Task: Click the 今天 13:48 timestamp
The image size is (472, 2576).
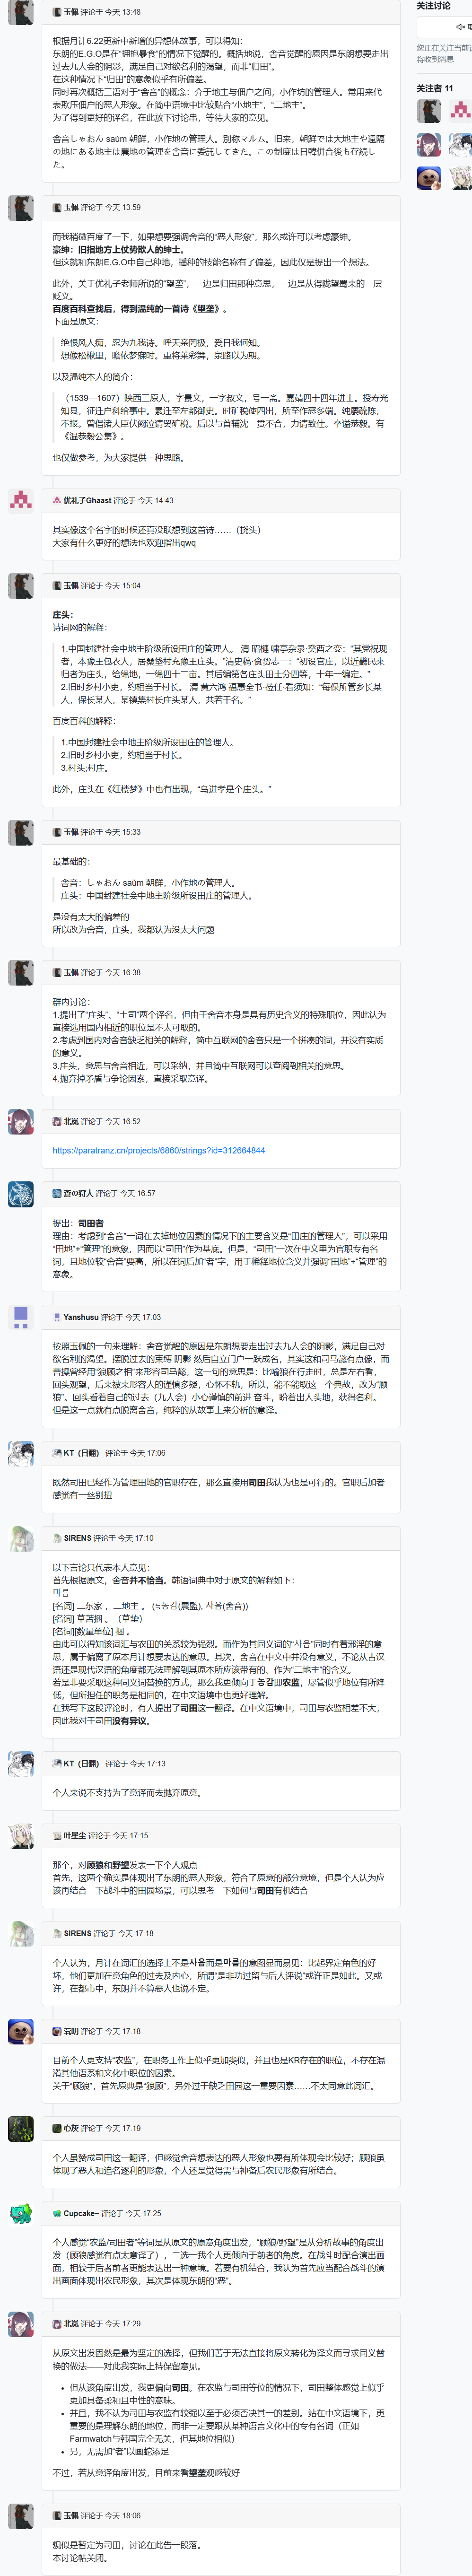Action: tap(123, 12)
